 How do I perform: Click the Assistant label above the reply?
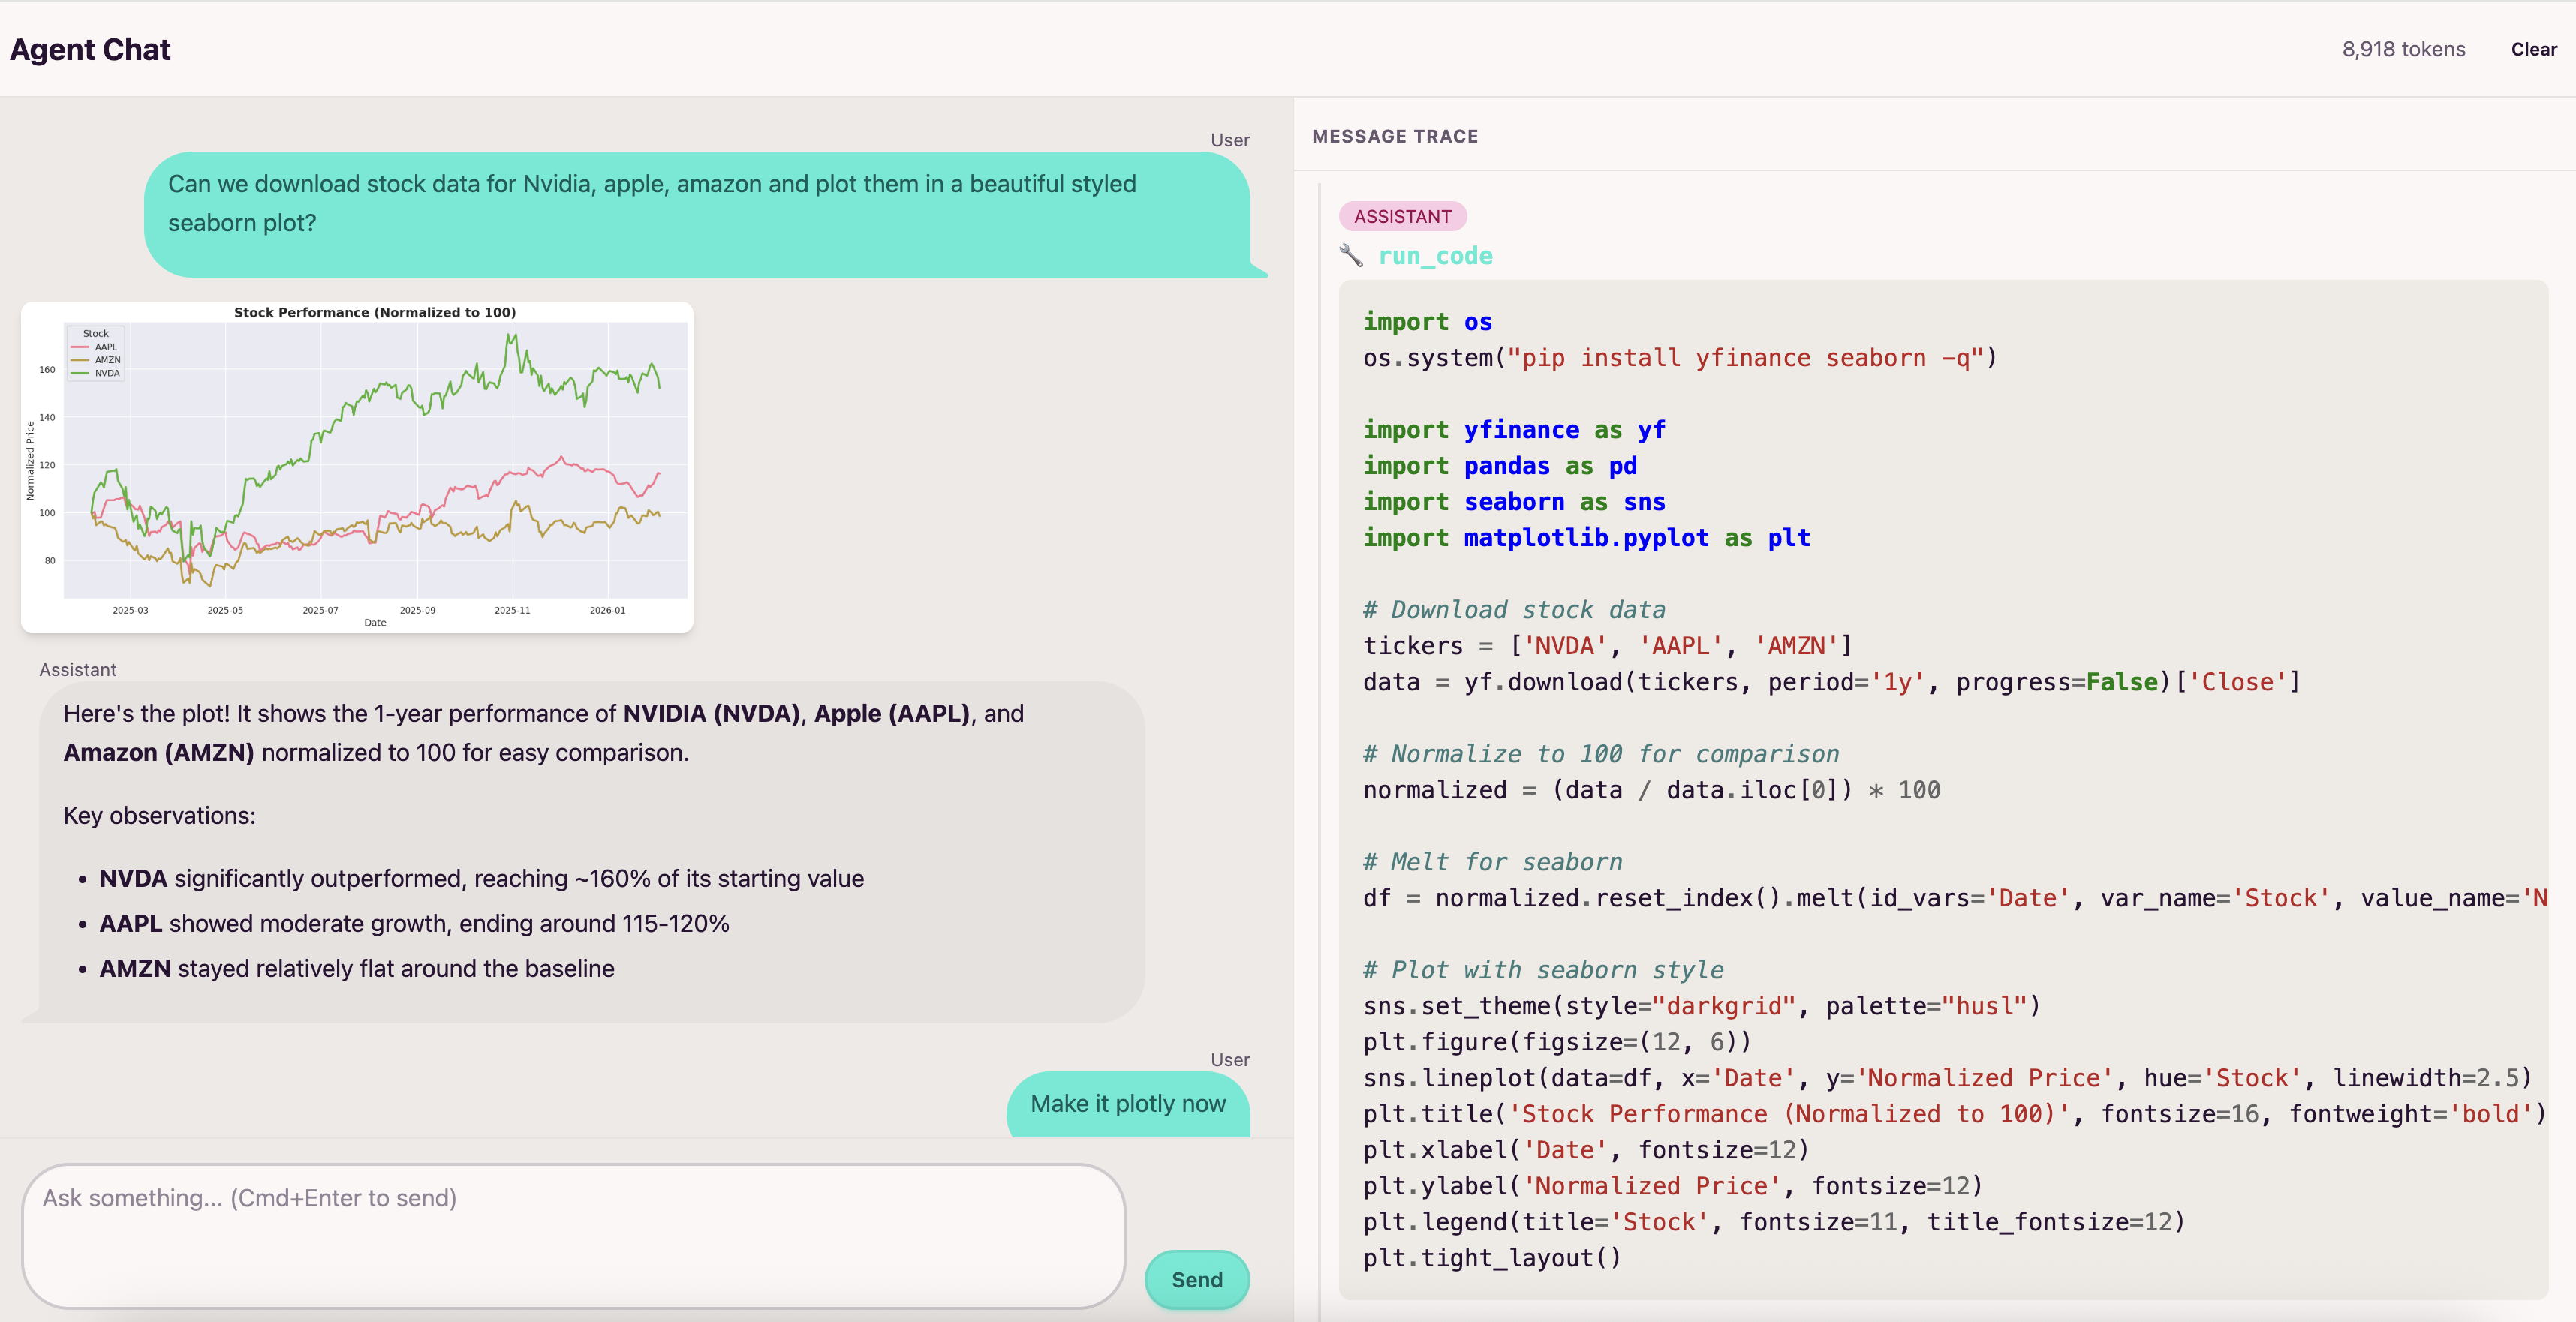point(78,669)
